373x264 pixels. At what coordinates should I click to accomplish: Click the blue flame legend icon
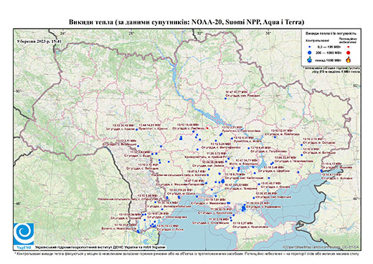tap(310, 60)
